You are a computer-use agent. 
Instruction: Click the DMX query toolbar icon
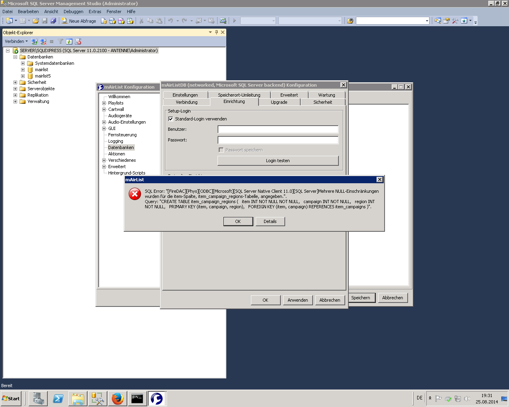coord(121,21)
